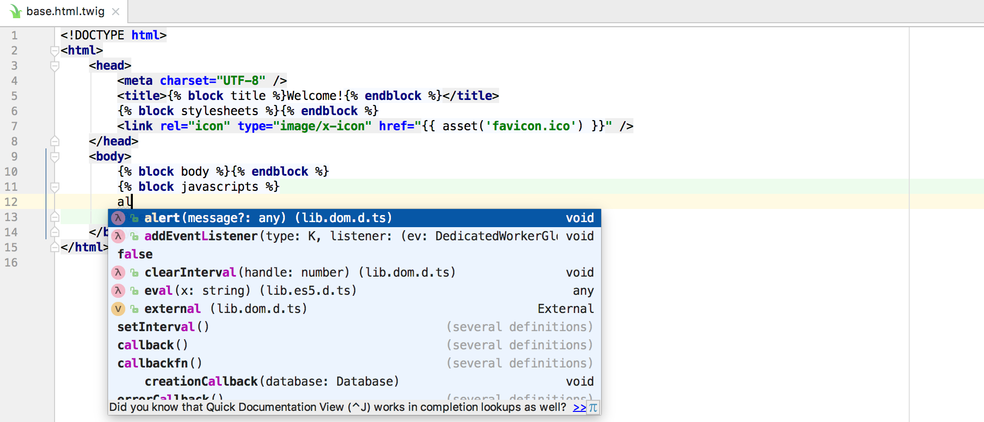Click the green lock icon beside external
Screen dimensions: 984x422
click(134, 309)
